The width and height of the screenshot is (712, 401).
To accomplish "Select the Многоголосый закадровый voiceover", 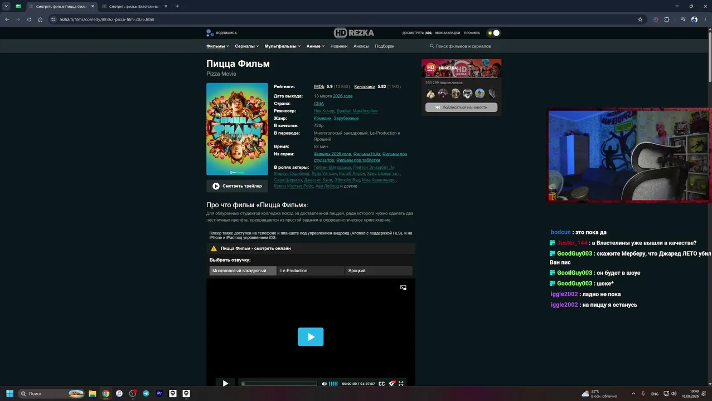I will [x=243, y=271].
